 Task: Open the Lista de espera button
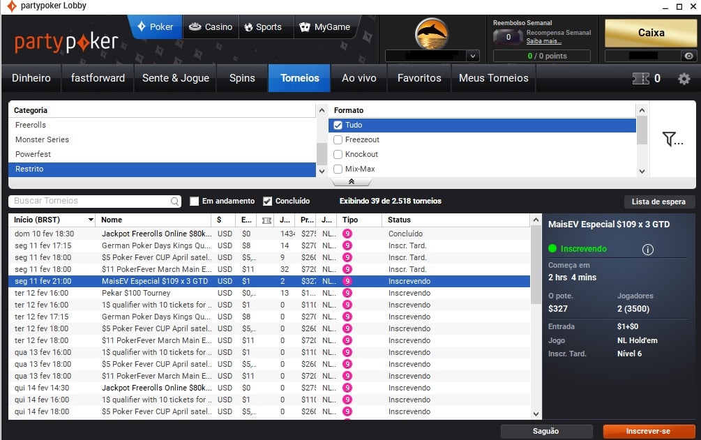click(658, 202)
